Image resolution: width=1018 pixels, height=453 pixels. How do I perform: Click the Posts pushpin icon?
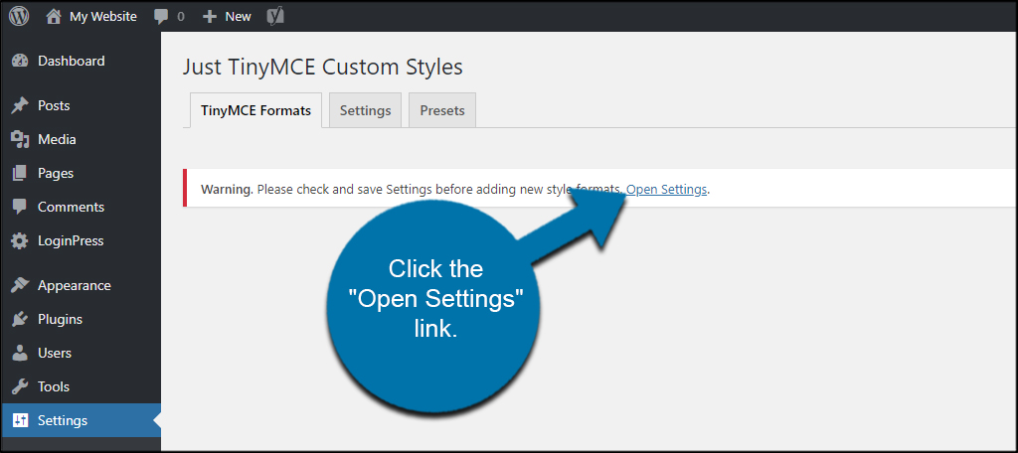(x=20, y=105)
